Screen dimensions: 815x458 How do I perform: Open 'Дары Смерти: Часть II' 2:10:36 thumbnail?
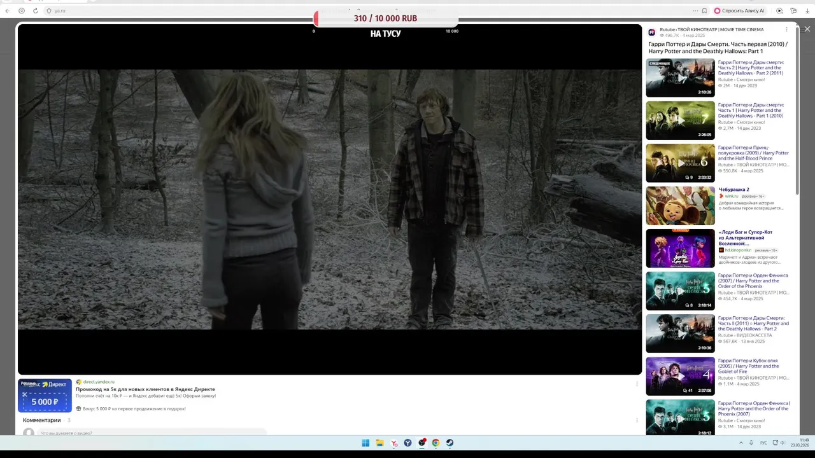680,334
